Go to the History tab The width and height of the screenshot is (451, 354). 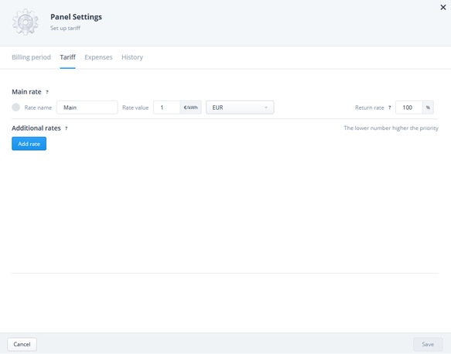[132, 57]
